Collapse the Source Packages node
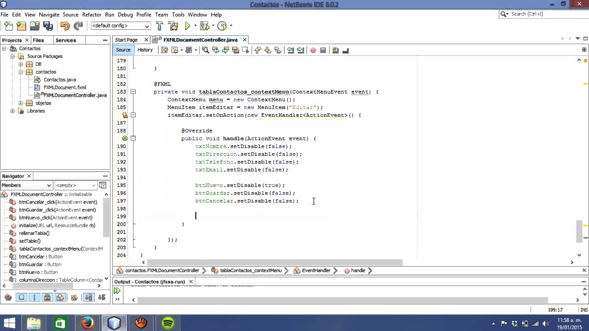Viewport: 589px width, 331px height. click(12, 56)
